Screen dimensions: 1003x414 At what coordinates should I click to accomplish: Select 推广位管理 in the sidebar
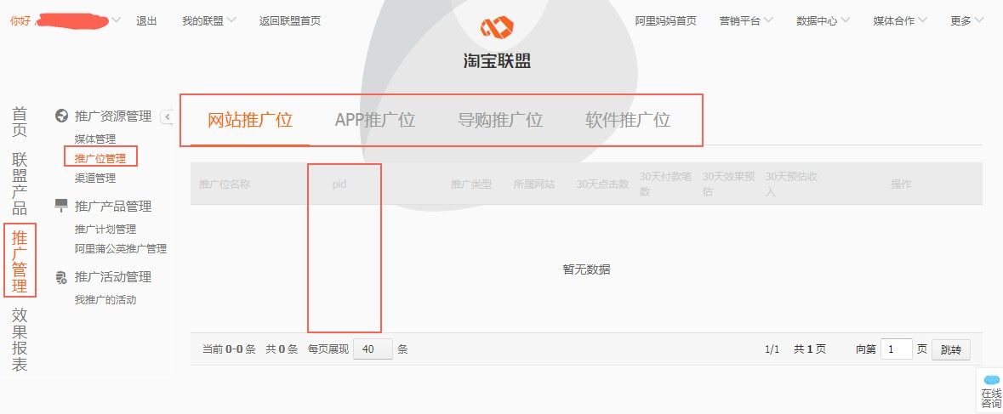pyautogui.click(x=100, y=158)
